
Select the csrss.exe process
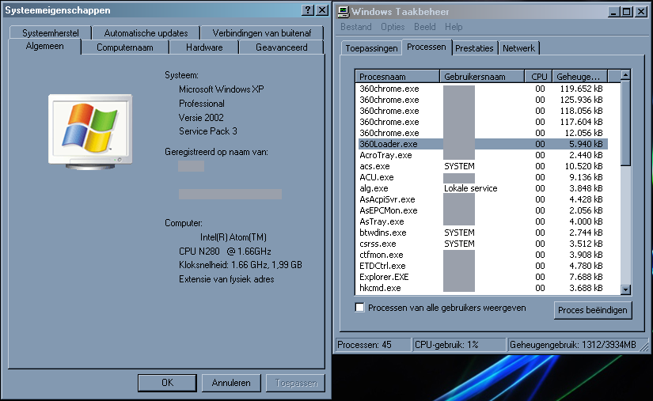click(482, 244)
